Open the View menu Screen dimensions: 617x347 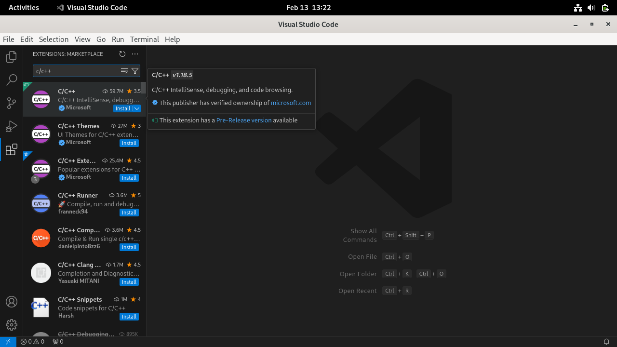click(82, 39)
